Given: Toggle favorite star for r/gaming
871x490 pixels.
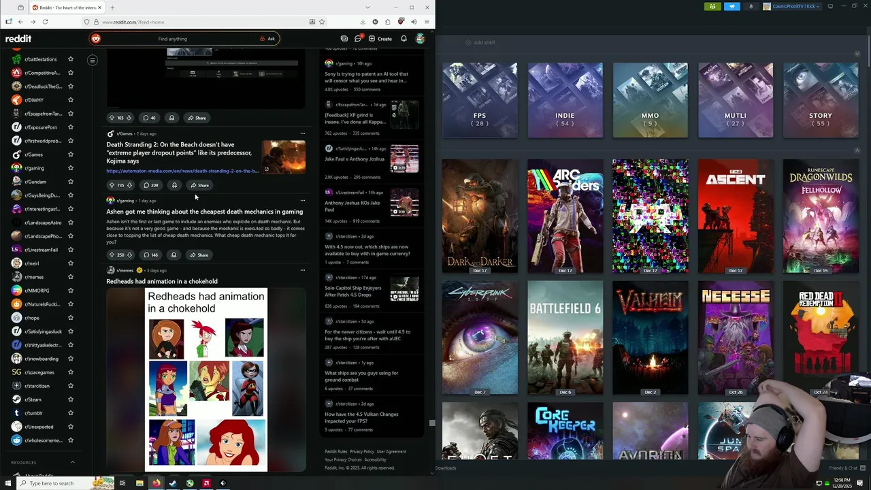Looking at the screenshot, I should [x=70, y=168].
